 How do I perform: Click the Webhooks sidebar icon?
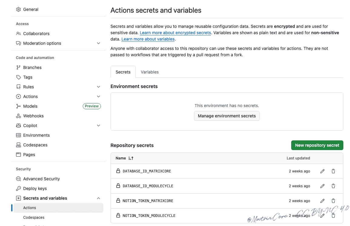[18, 116]
